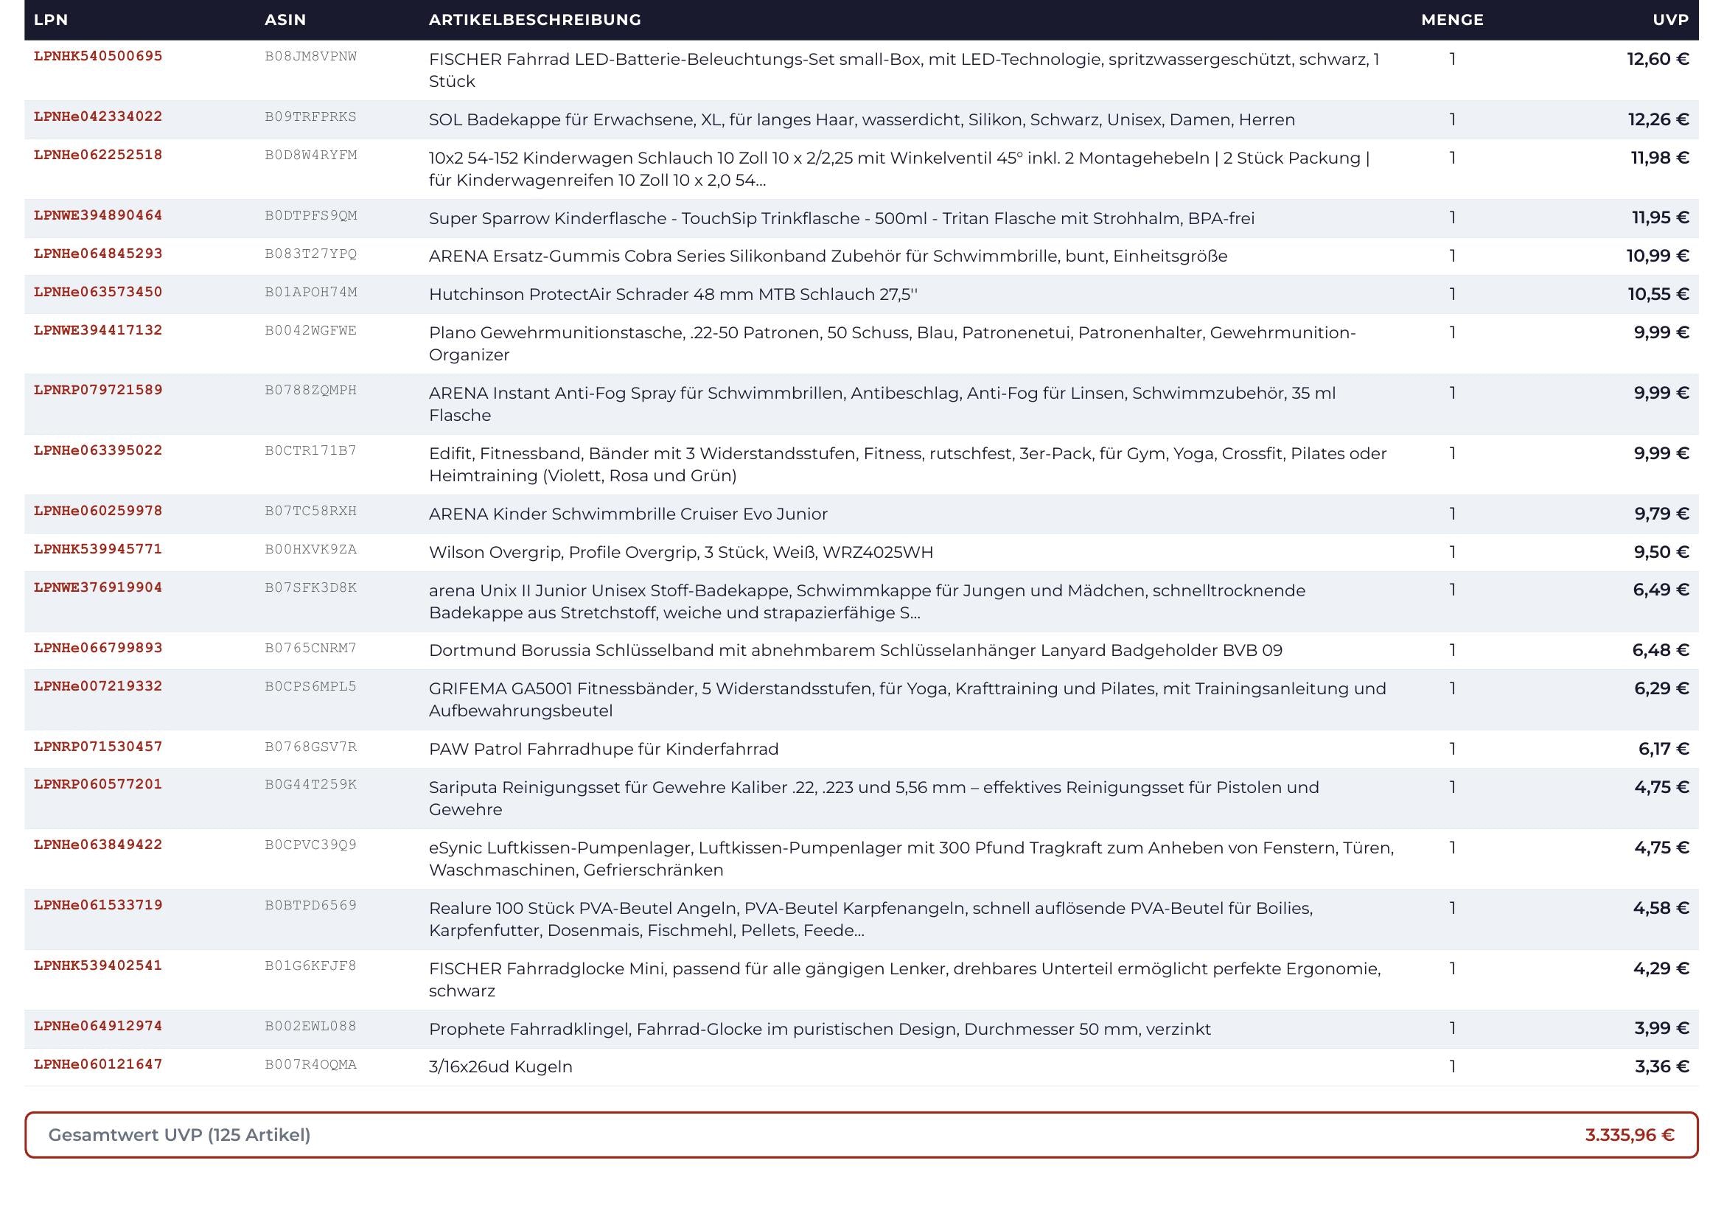The image size is (1724, 1219).
Task: Click ASIN B0D8W4RYFM
Action: (311, 156)
